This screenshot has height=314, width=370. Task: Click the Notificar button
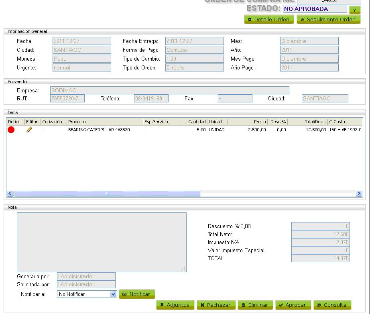coord(137,294)
